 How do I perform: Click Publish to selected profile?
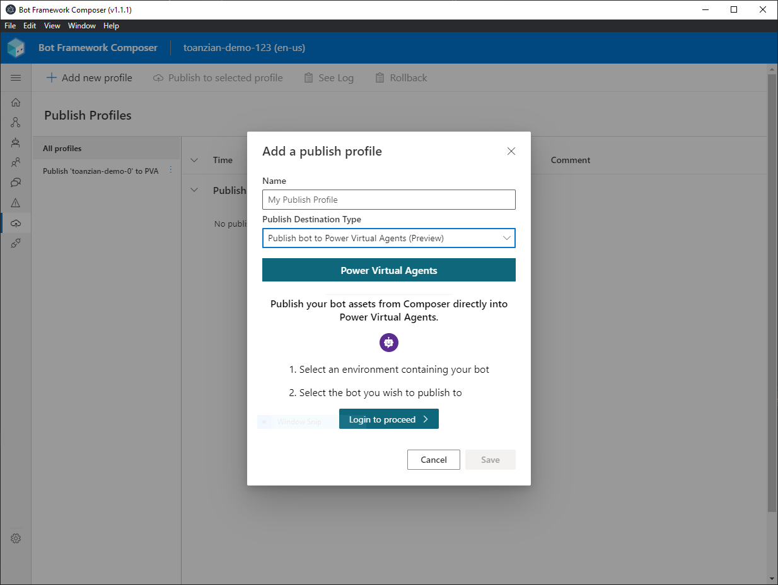218,78
